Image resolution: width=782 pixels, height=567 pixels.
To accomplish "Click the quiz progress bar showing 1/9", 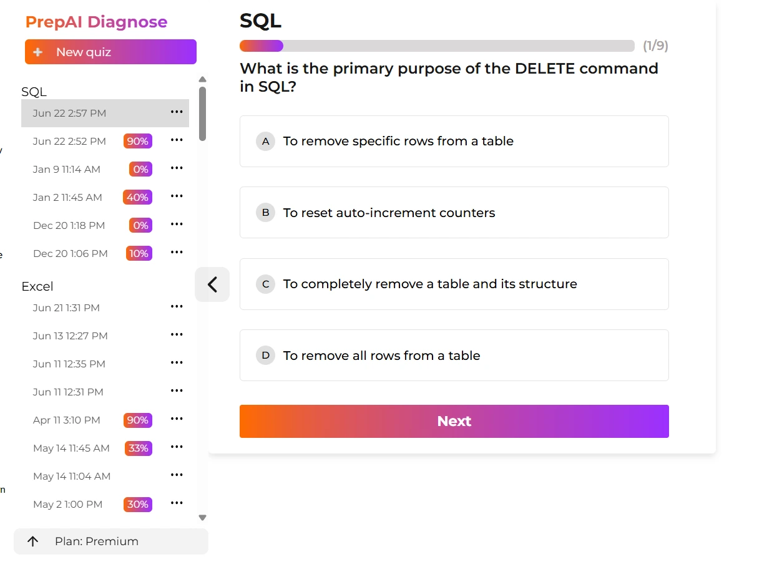I will 437,46.
